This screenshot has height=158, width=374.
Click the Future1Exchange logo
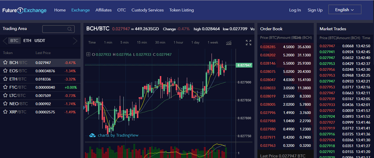click(x=25, y=10)
